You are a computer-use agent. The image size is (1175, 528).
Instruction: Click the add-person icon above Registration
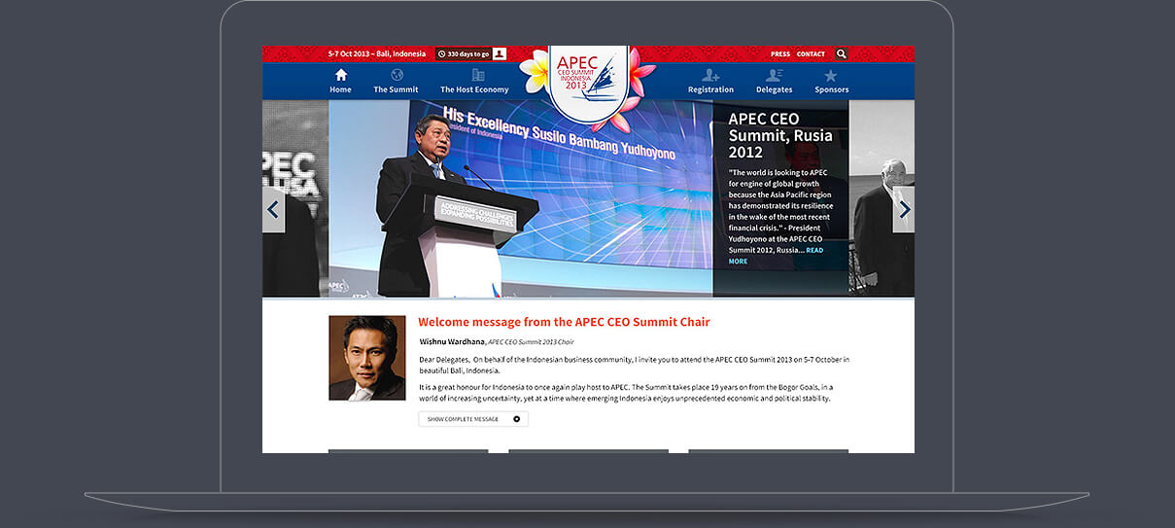coord(710,75)
